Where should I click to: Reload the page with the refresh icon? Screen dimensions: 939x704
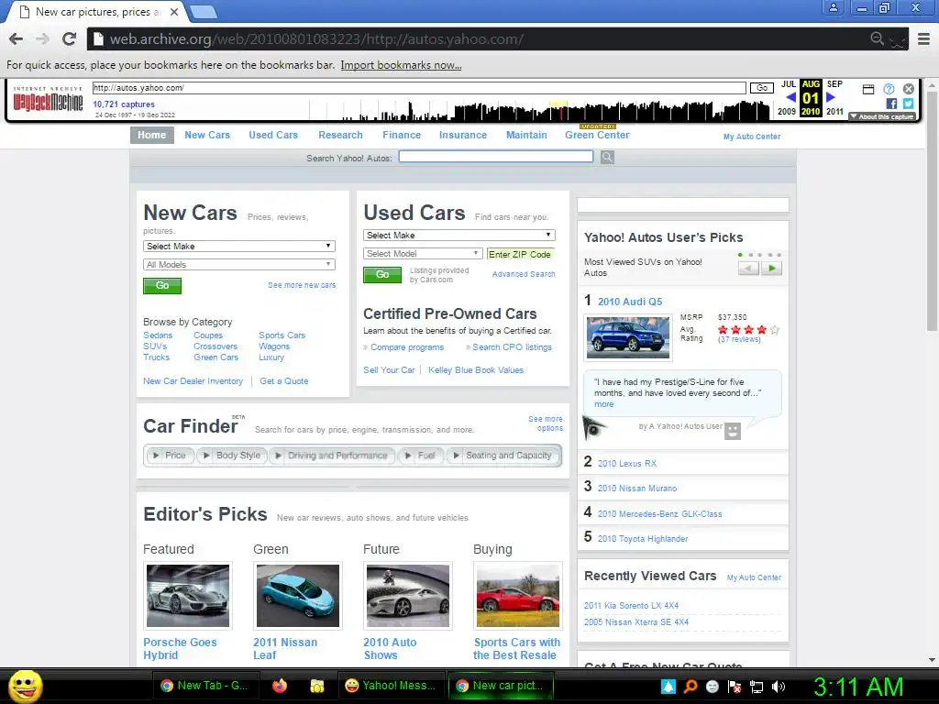pyautogui.click(x=69, y=38)
